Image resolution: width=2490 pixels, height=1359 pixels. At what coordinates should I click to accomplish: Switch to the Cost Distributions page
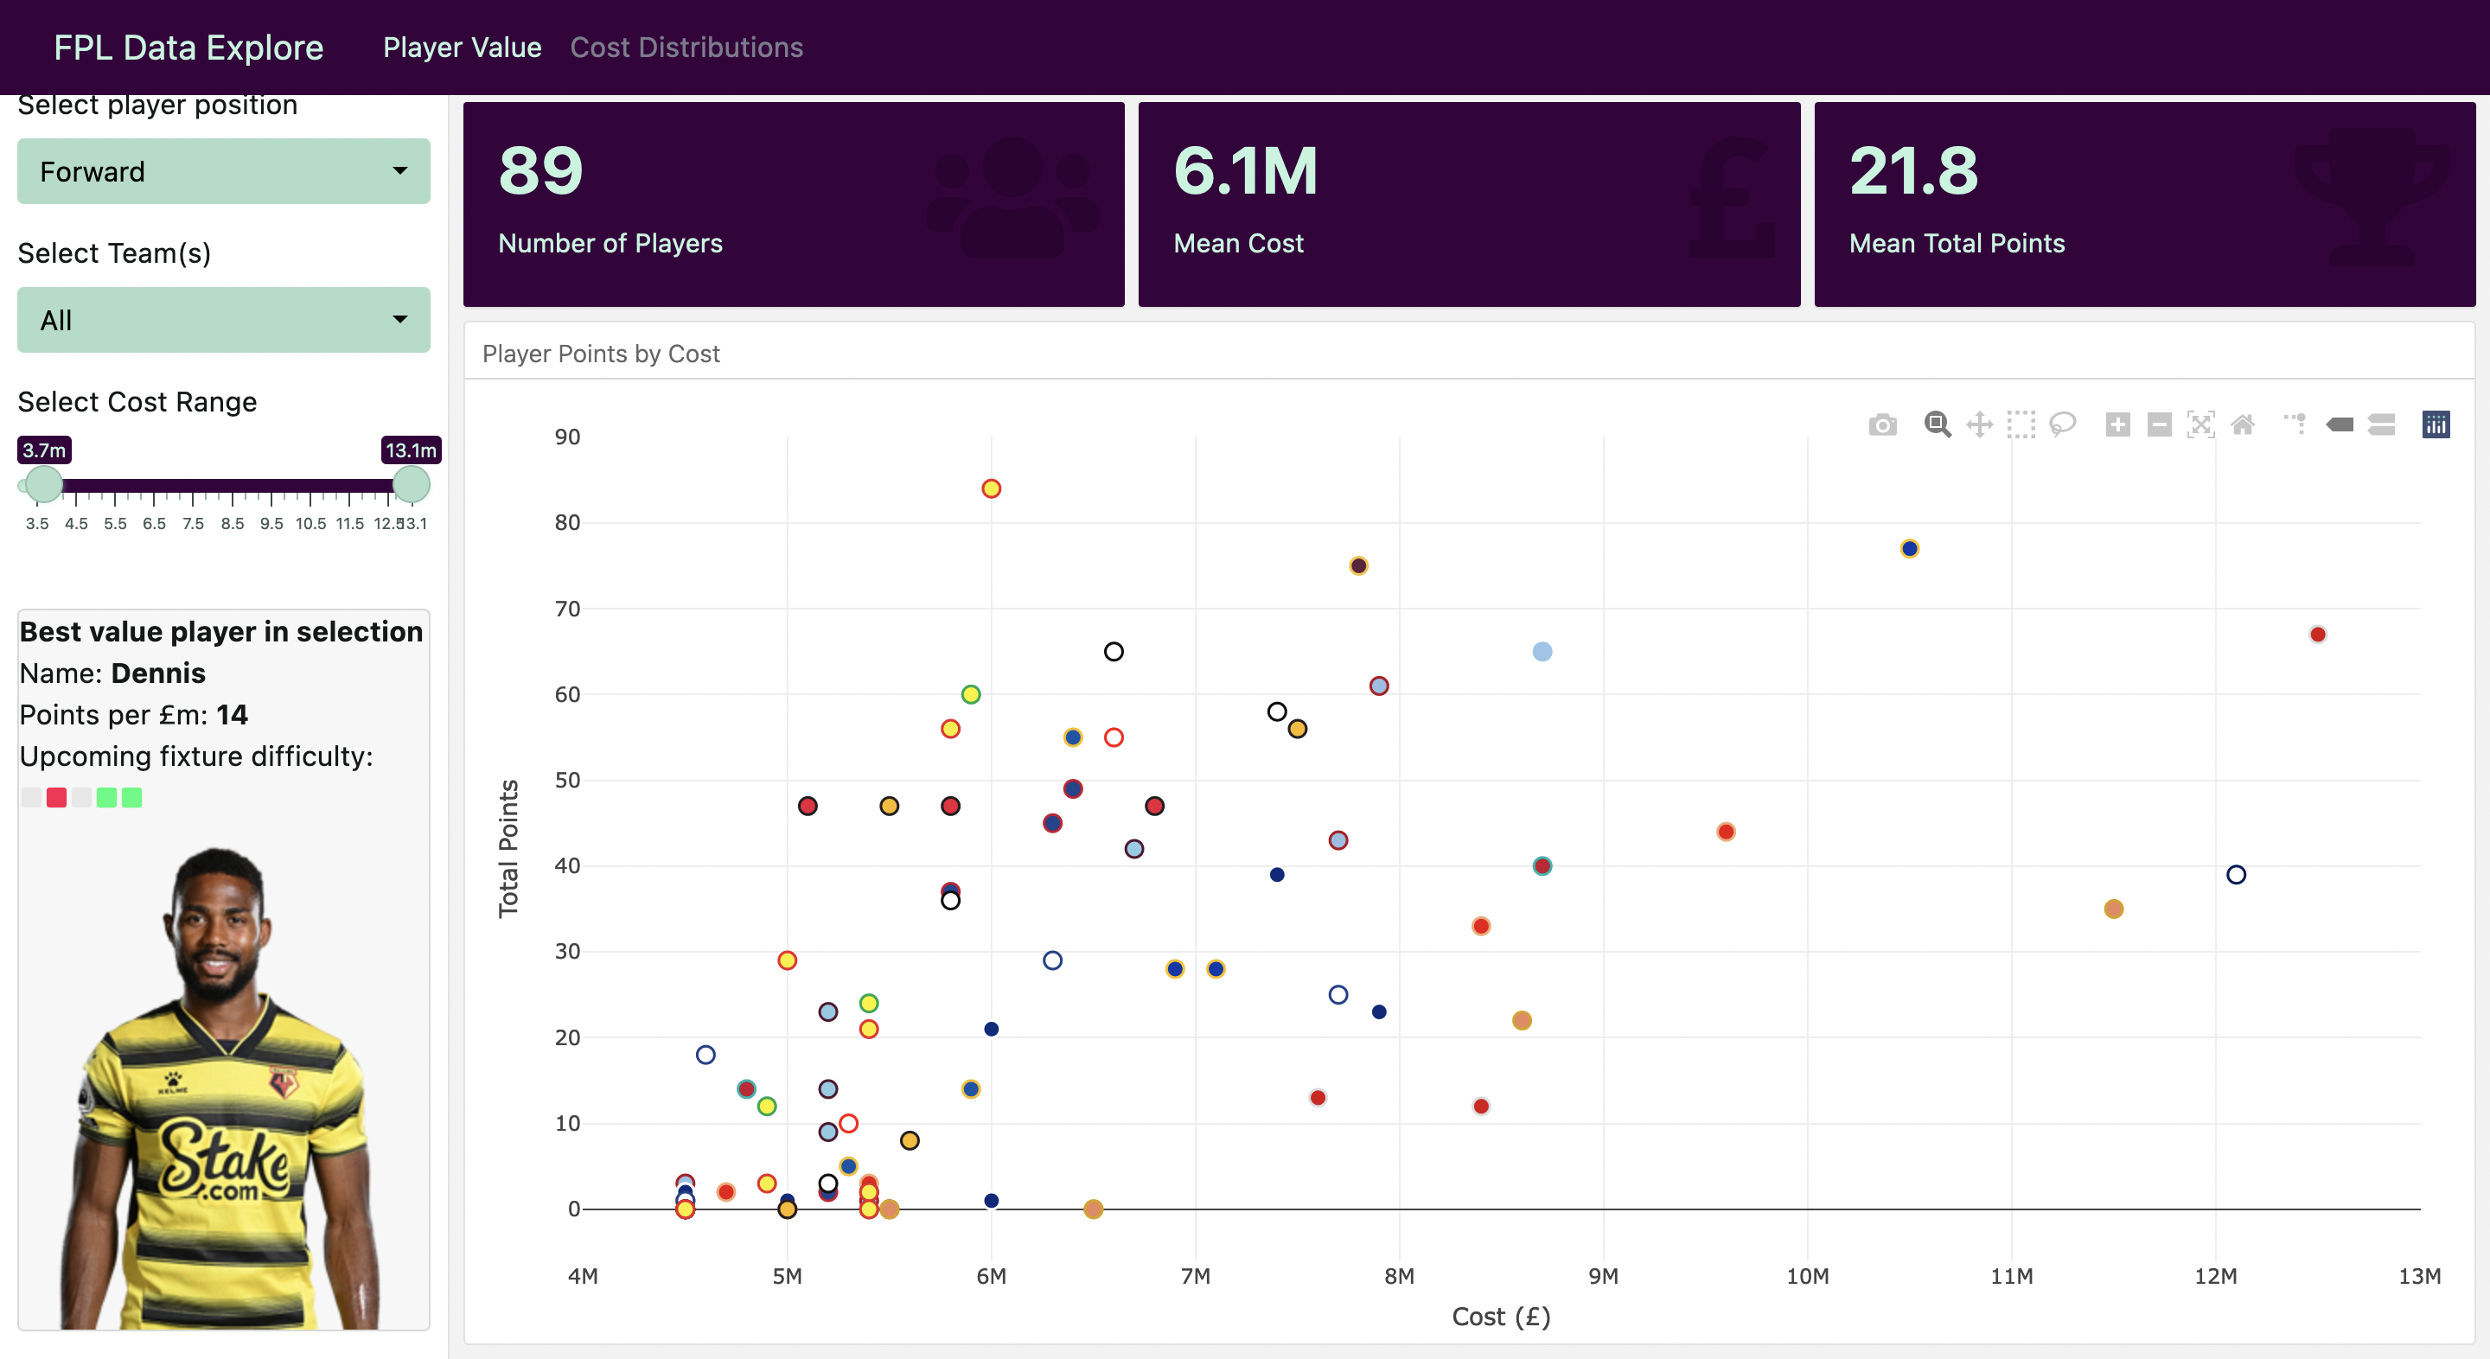[x=686, y=47]
